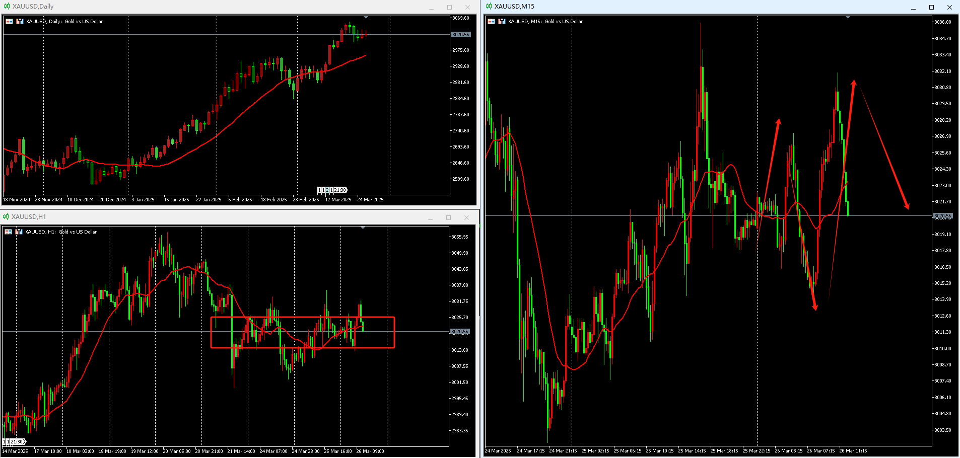Viewport: 960px width, 458px height.
Task: Click the candlestick icon in XAUUSD,M15 title bar
Action: click(x=489, y=6)
